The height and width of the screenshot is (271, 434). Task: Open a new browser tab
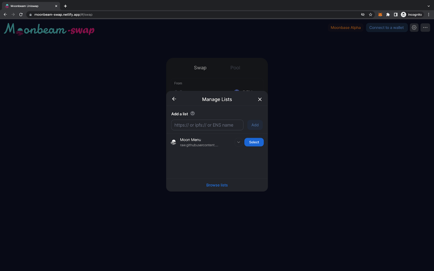(65, 6)
